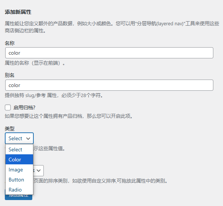
Task: Click the 名称 field label
Action: pos(10,43)
